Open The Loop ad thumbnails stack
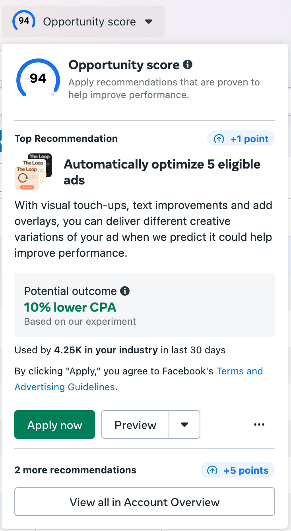Image resolution: width=291 pixels, height=531 pixels. coord(33,172)
